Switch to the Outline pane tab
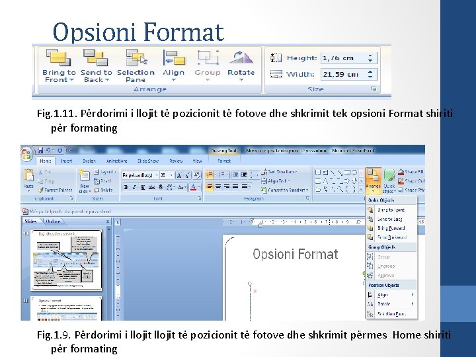 click(53, 221)
